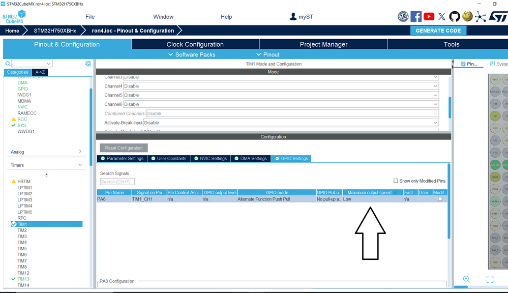Click the green checkmark beside TIM13
Viewport: 508px width, 293px height.
[x=13, y=279]
